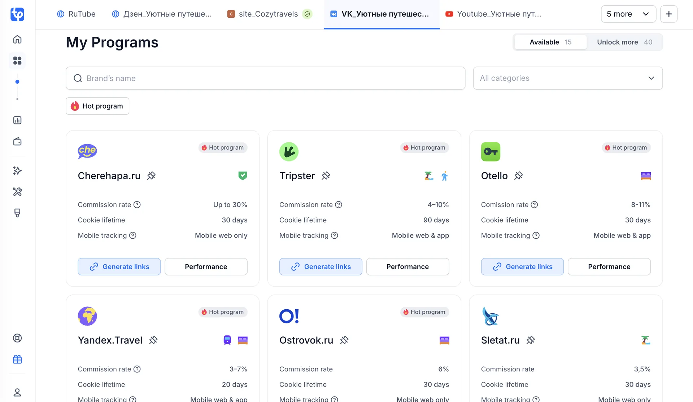693x402 pixels.
Task: Open the user profile icon
Action: pyautogui.click(x=17, y=392)
